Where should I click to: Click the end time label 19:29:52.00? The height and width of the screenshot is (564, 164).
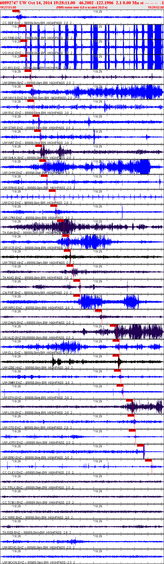156,7
